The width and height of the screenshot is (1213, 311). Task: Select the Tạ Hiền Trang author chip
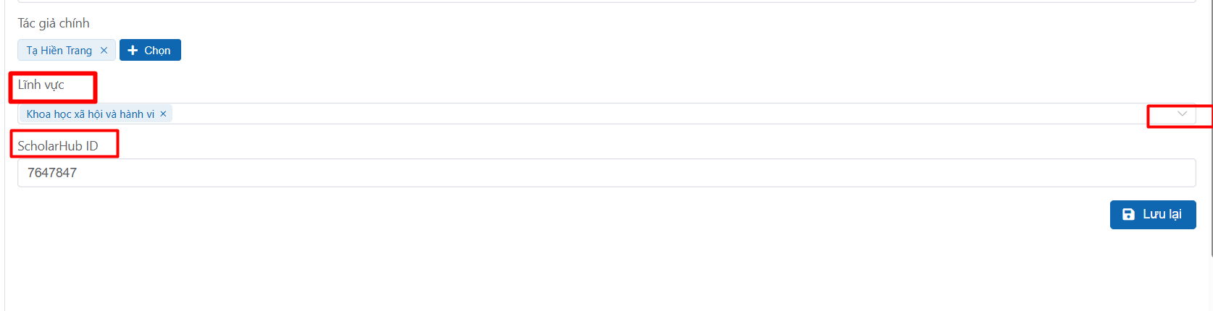pos(59,51)
